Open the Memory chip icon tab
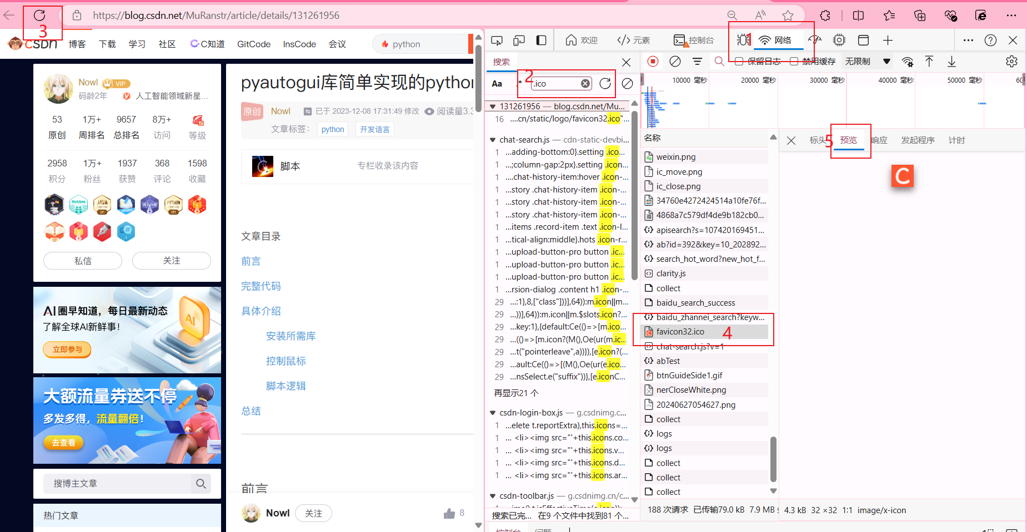Screen dimensions: 1027x532 [x=839, y=40]
